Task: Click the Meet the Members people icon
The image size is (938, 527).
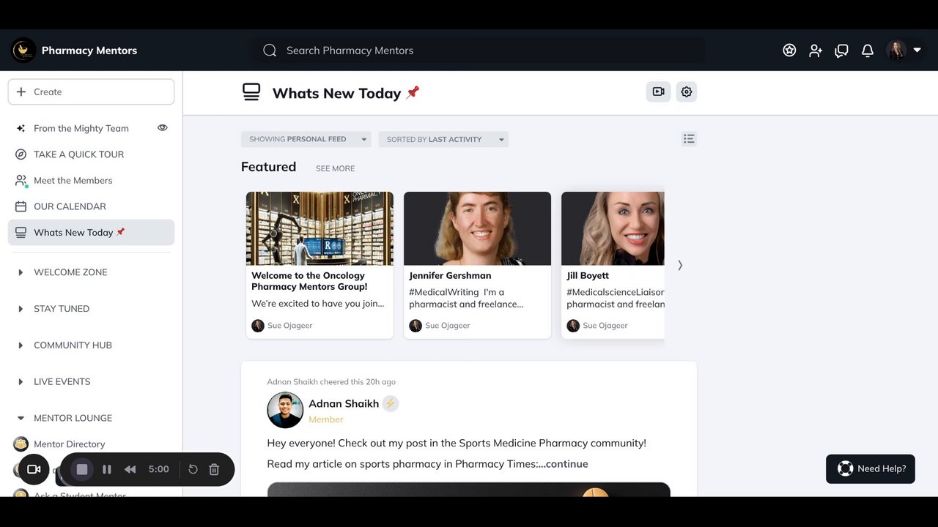Action: (x=21, y=180)
